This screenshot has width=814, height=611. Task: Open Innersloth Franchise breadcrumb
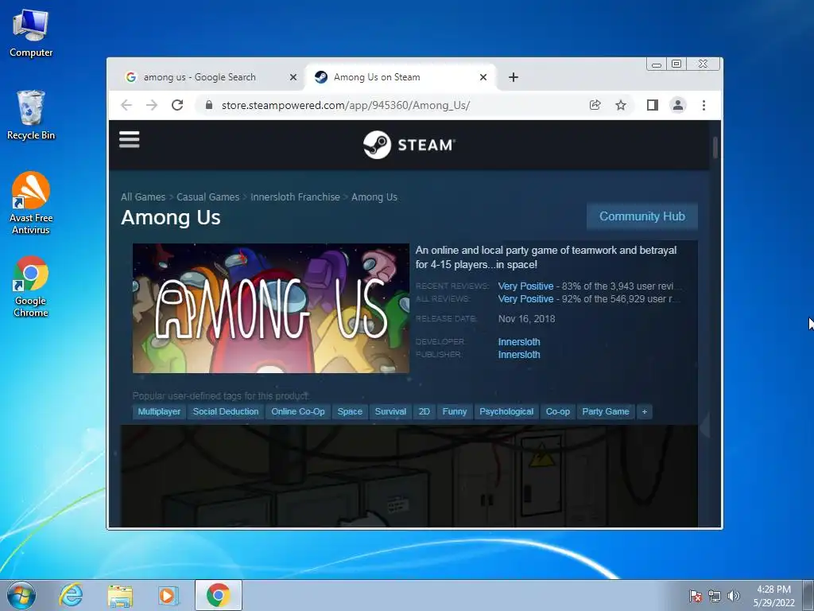pos(296,197)
